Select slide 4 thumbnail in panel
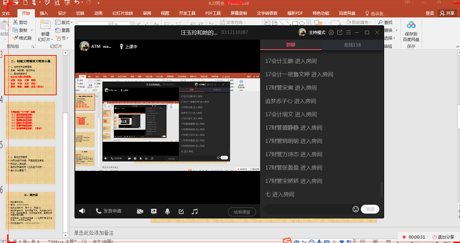 click(30, 120)
